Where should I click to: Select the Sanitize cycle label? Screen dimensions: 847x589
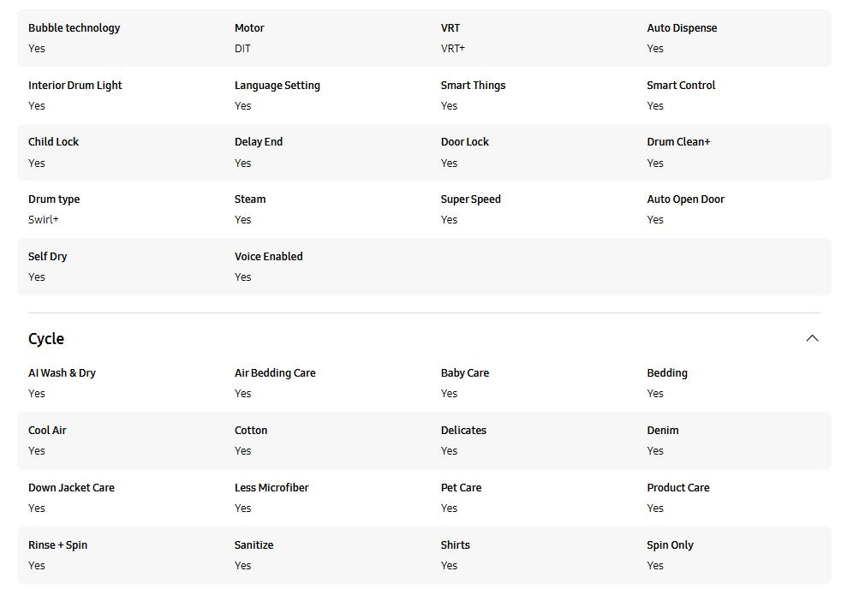254,545
